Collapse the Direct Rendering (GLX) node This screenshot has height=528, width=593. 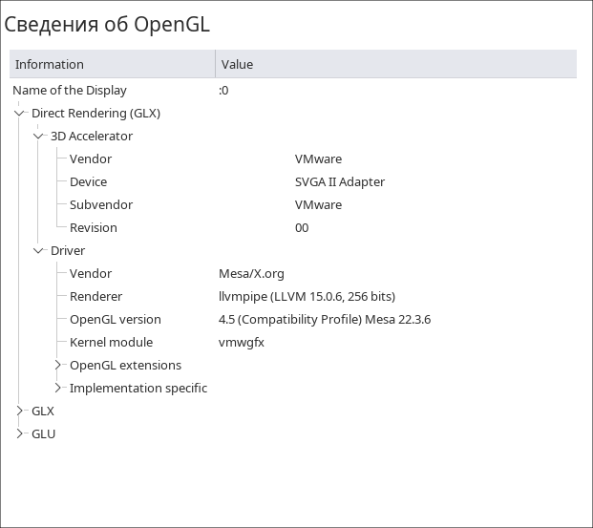20,114
